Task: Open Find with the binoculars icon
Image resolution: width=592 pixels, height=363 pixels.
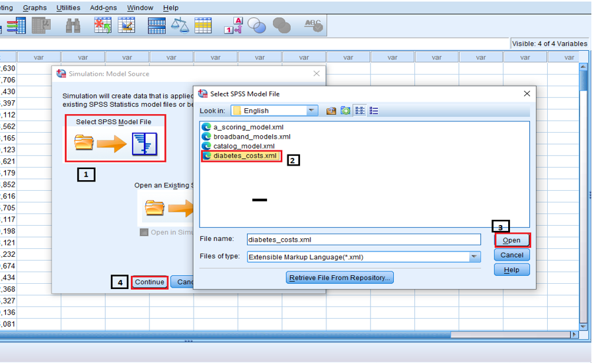Action: [73, 26]
